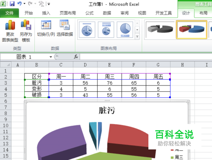Viewport: 212px width, 160px height.
Task: Redo the action using the redo arrow
Action: pos(30,4)
